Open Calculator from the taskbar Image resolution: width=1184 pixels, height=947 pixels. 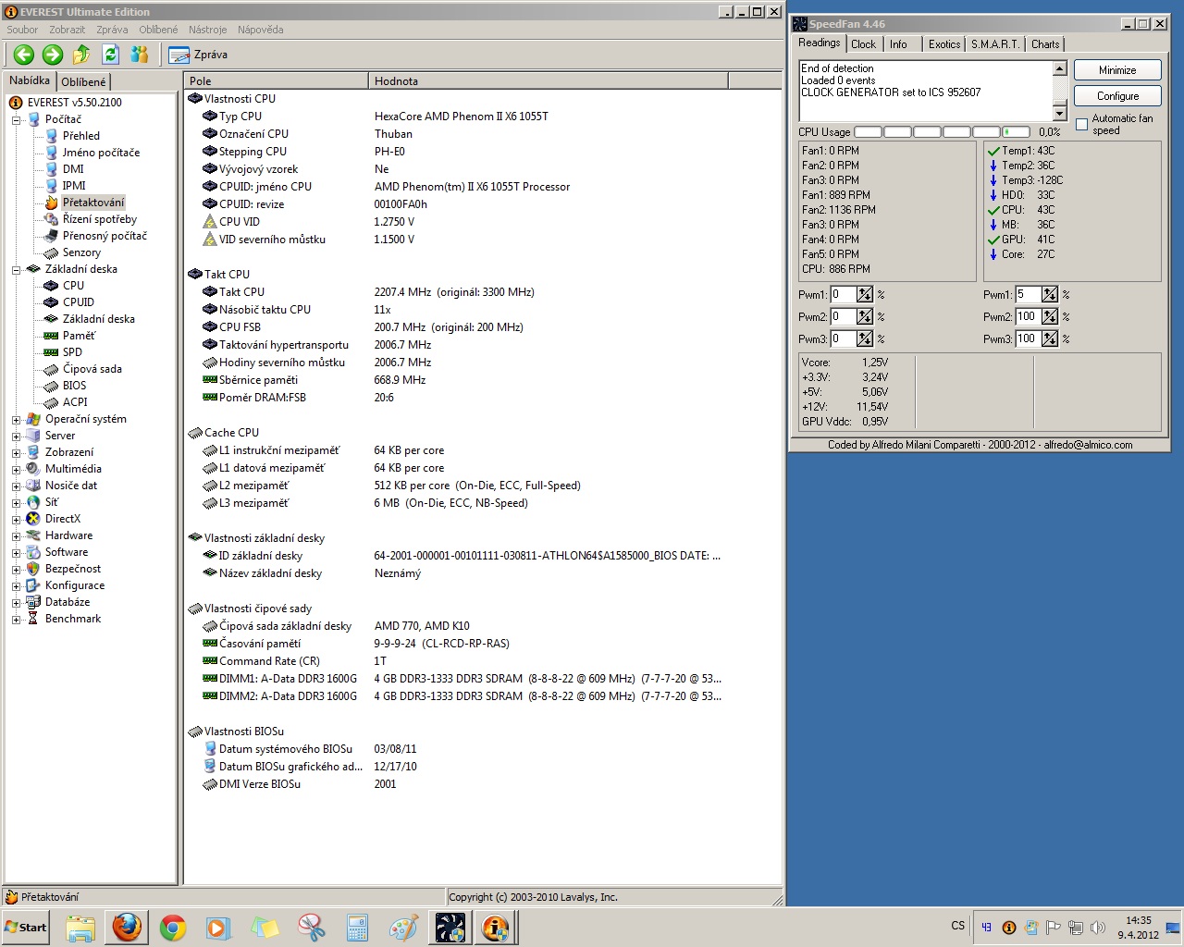357,928
